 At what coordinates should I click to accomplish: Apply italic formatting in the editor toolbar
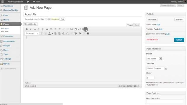31,29
